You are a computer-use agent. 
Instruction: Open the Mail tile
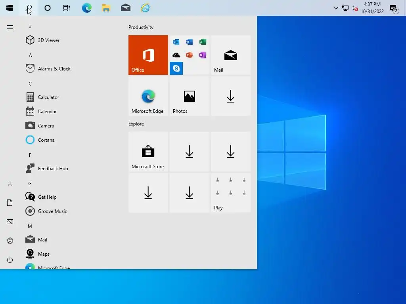click(x=231, y=55)
